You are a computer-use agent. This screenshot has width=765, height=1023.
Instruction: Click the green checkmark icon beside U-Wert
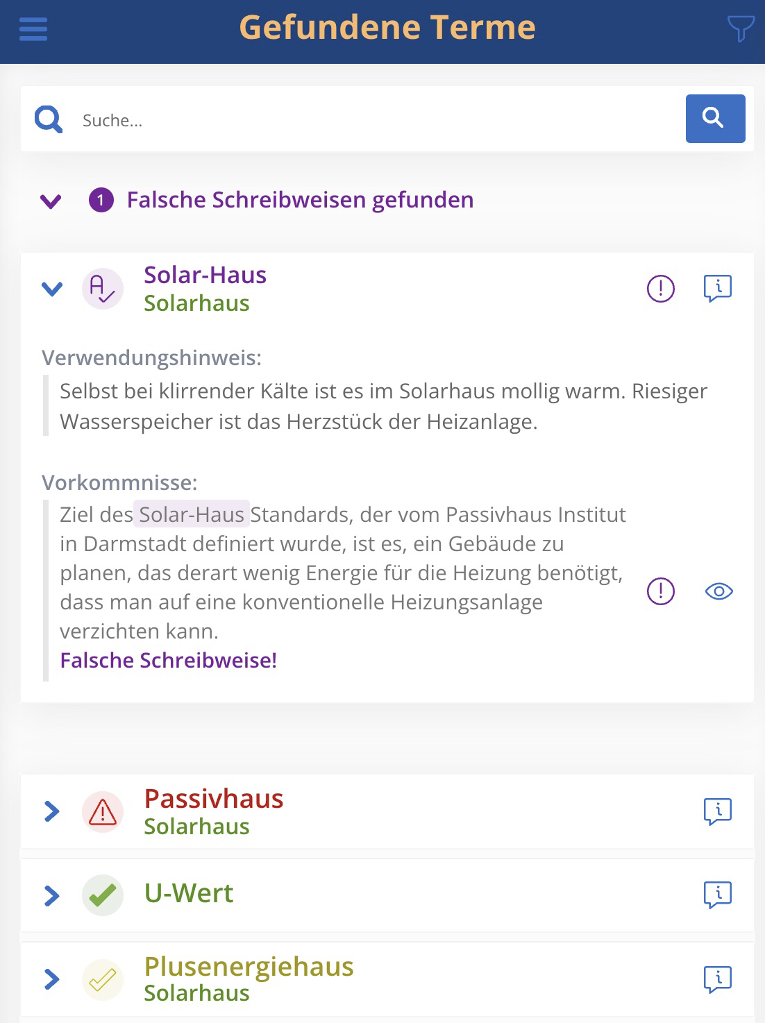[x=103, y=895]
